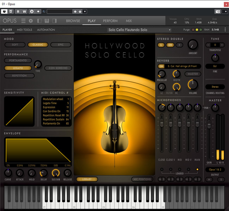Click the host Read automation R button
229x211 pixels.
click(19, 11)
